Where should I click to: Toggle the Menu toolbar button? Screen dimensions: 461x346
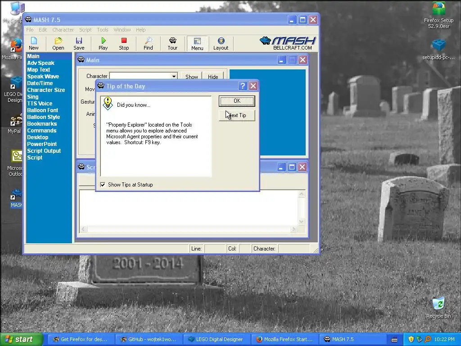197,44
